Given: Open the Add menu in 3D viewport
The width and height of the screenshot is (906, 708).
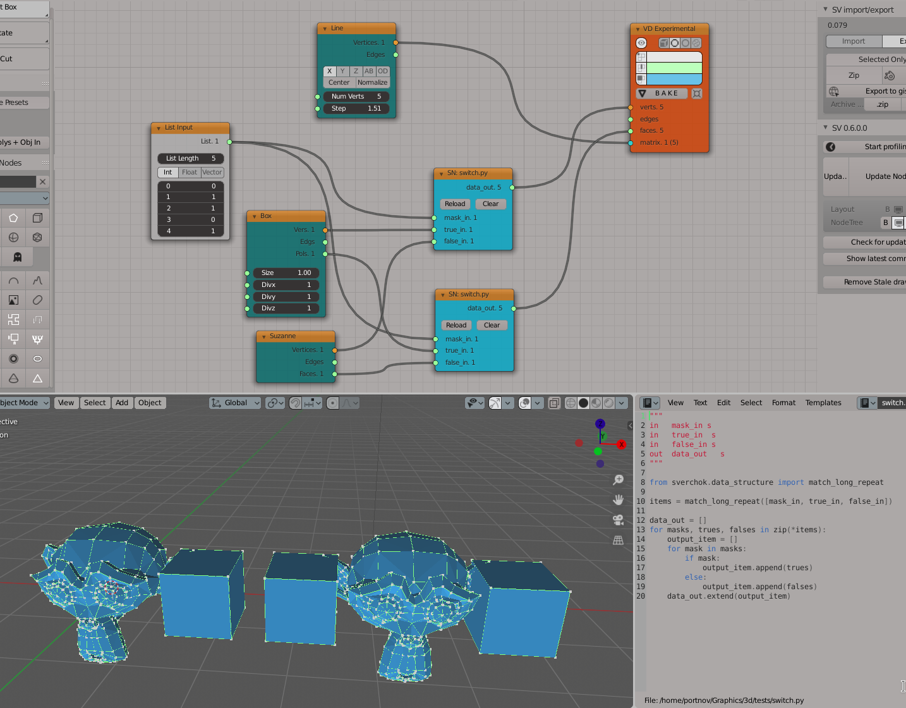Looking at the screenshot, I should (x=122, y=403).
